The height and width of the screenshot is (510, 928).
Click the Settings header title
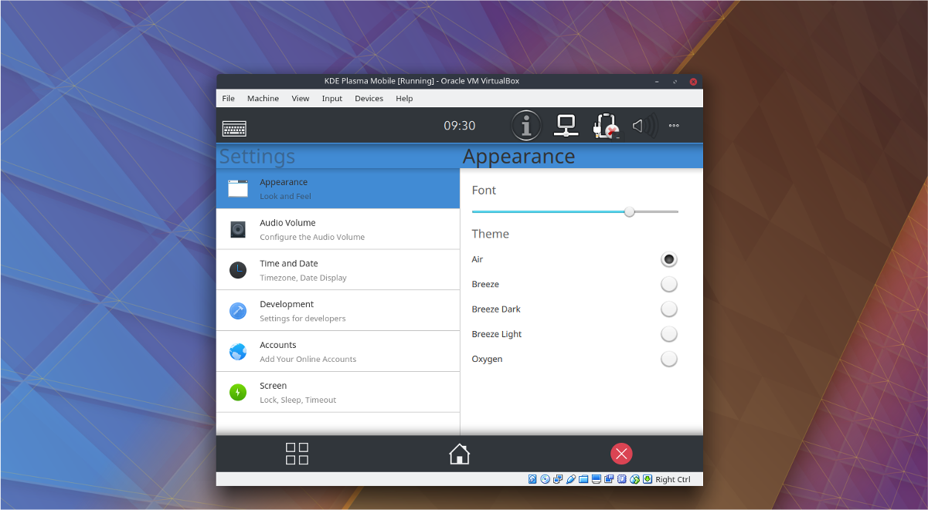257,156
